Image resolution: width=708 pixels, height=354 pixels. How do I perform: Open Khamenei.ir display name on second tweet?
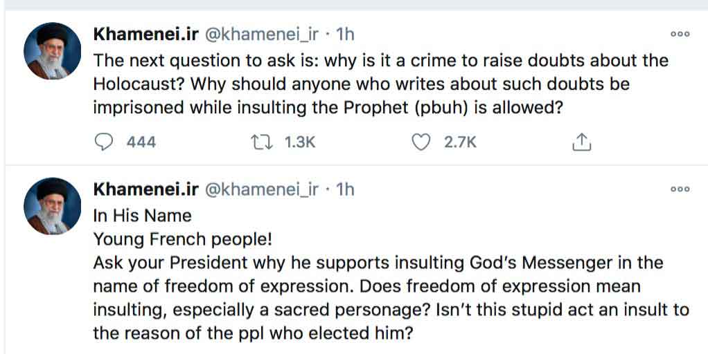pyautogui.click(x=145, y=189)
